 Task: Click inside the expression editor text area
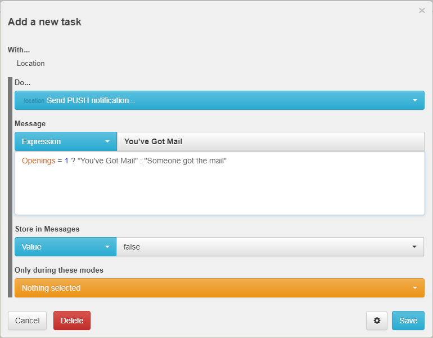click(219, 183)
